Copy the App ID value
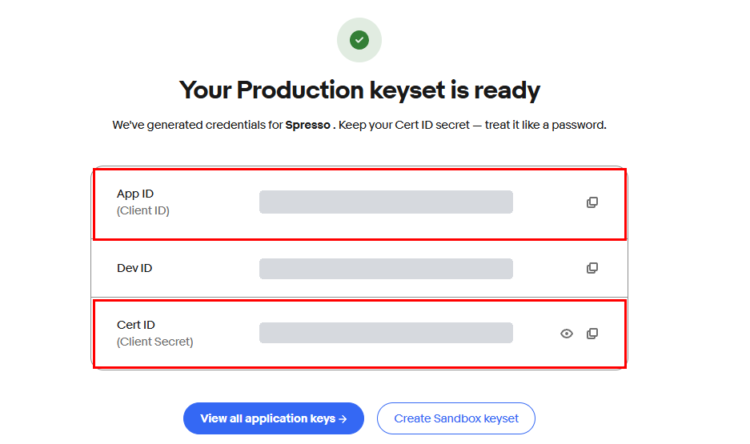 tap(592, 202)
